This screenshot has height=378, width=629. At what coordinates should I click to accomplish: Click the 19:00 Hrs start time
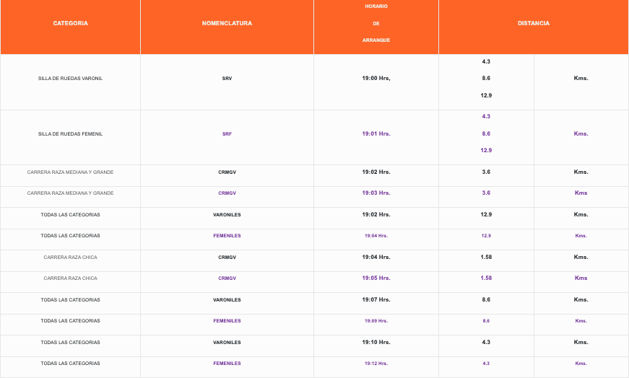(376, 79)
